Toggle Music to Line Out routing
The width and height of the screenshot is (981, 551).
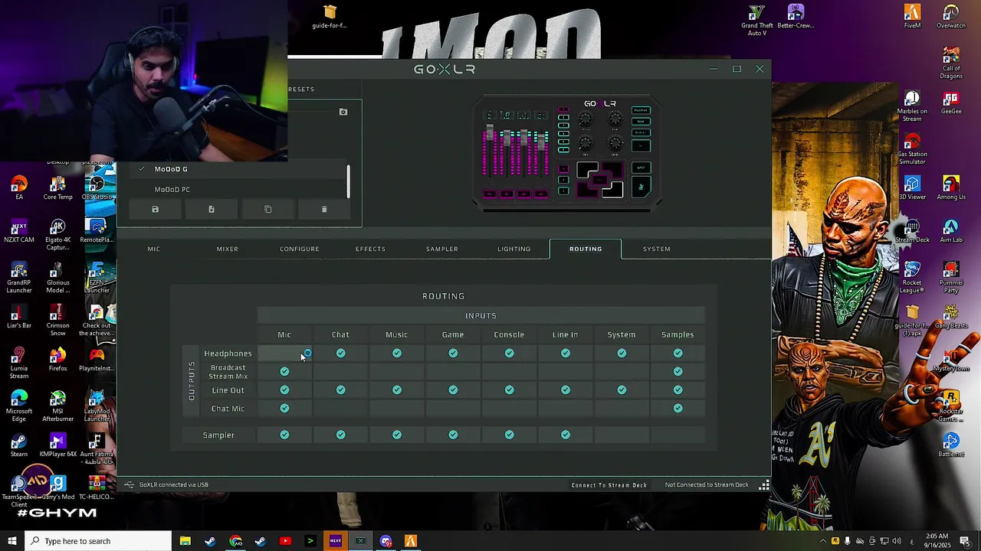click(397, 390)
